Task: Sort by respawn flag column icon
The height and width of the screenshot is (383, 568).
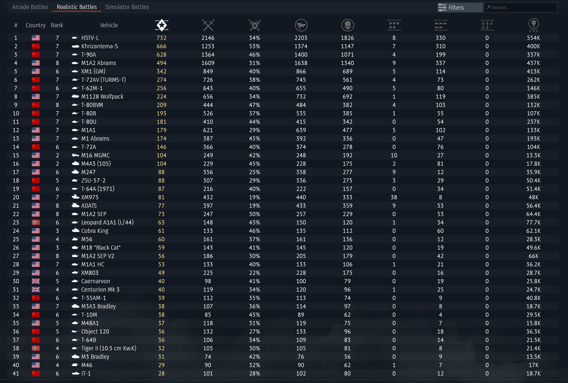Action: coord(301,25)
